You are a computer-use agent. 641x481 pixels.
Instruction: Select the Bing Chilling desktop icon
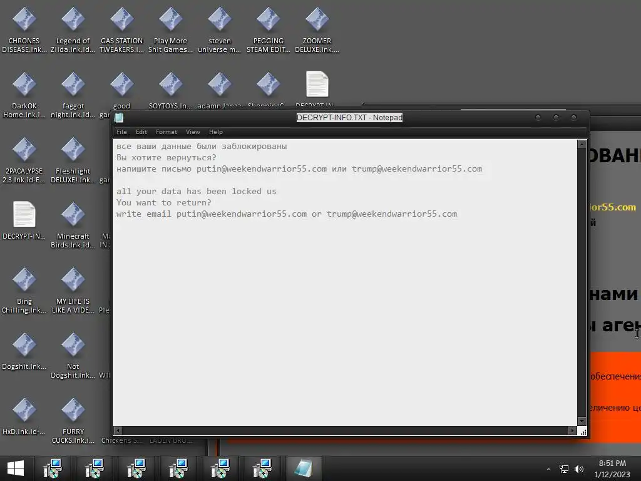pos(24,291)
